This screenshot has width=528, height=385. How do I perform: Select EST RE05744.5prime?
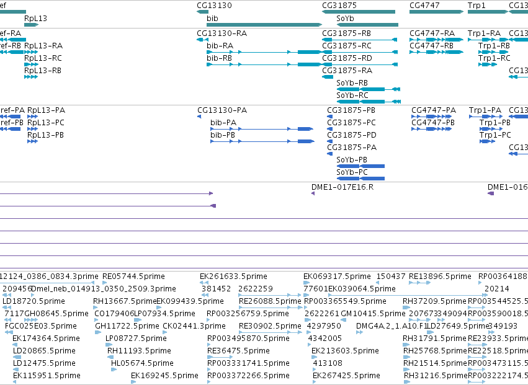click(x=133, y=277)
